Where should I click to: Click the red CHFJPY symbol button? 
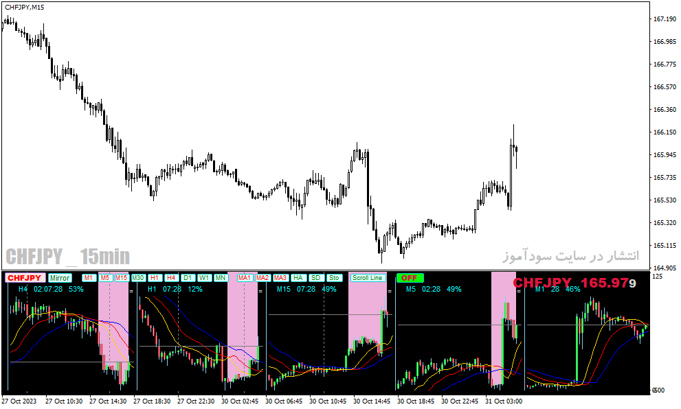(x=24, y=278)
